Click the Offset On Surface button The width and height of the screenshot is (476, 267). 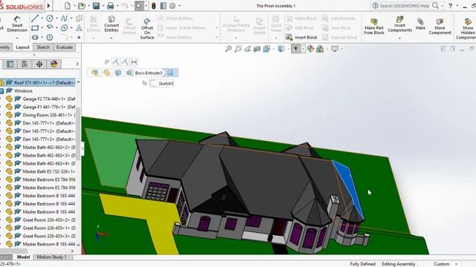tap(147, 28)
